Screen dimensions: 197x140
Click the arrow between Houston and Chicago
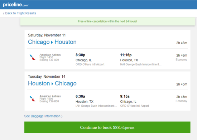52,84
